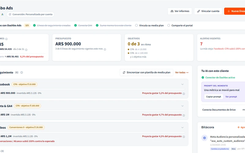Click the 'Conversión: Personalizada por cuenta' pill
Screen dimensions: 245x153
pyautogui.click(x=30, y=14)
